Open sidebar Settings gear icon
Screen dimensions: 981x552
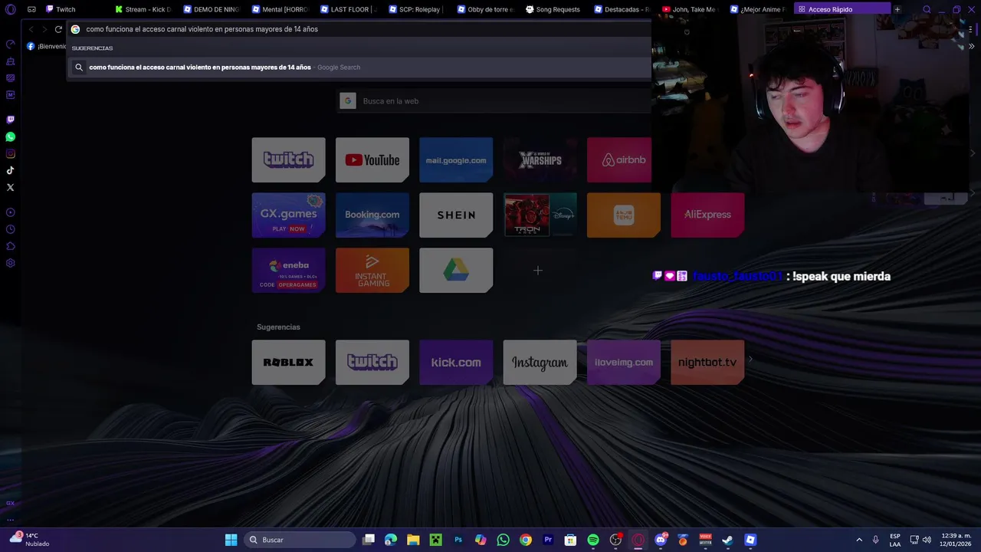pyautogui.click(x=11, y=263)
